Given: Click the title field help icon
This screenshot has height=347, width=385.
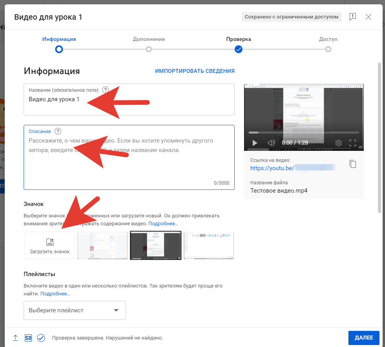Looking at the screenshot, I should click(106, 90).
